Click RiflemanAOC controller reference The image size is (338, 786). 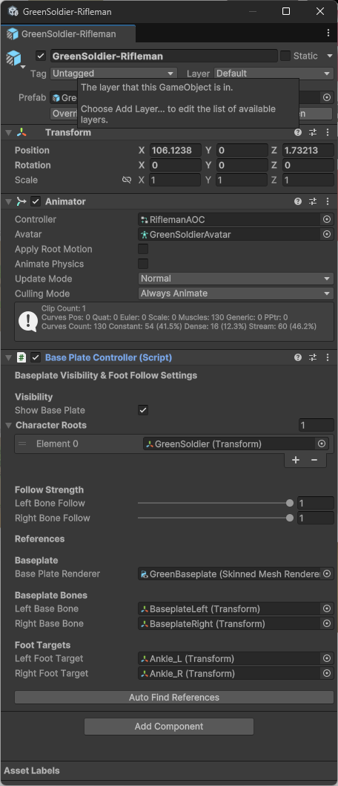230,220
